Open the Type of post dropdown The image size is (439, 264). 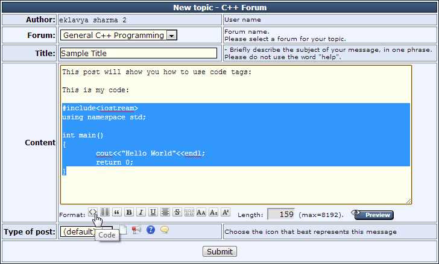coord(78,231)
